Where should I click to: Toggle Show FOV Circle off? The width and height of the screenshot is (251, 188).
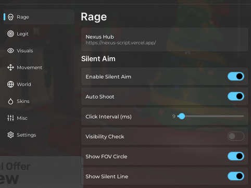[x=236, y=156]
